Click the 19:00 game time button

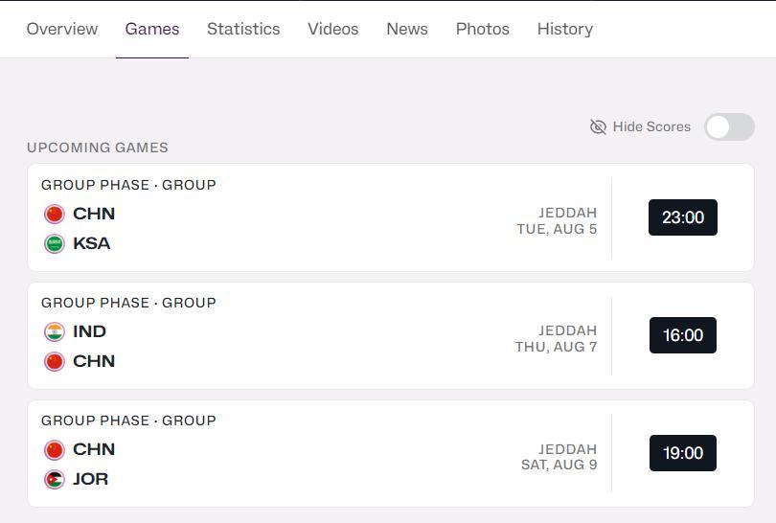(683, 453)
